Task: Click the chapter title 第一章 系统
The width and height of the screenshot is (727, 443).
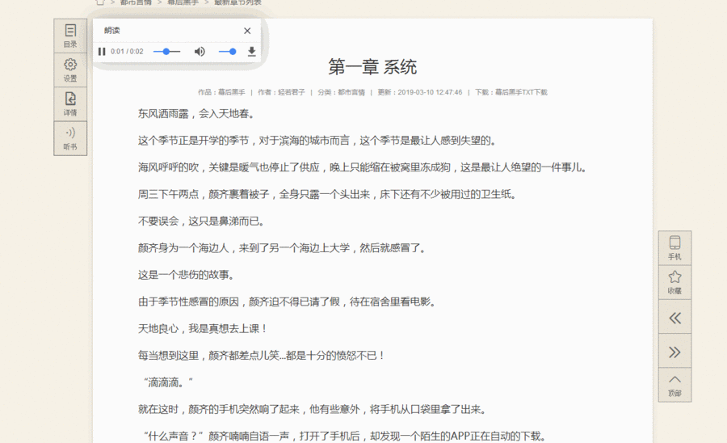Action: [x=372, y=67]
